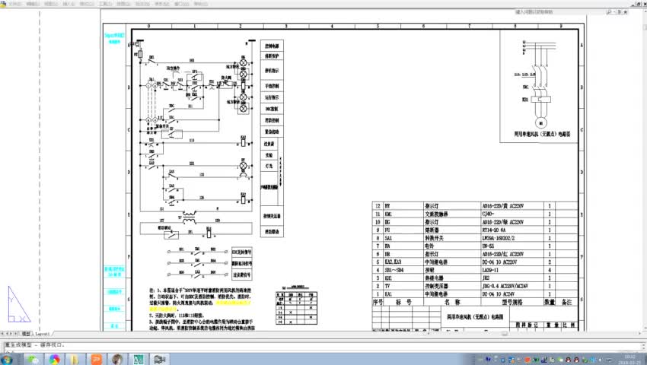Click the 型号规格 column header

[512, 303]
